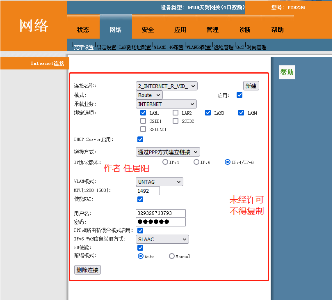Check the SSID1 binding checkbox
This screenshot has height=300, width=333.
[143, 121]
